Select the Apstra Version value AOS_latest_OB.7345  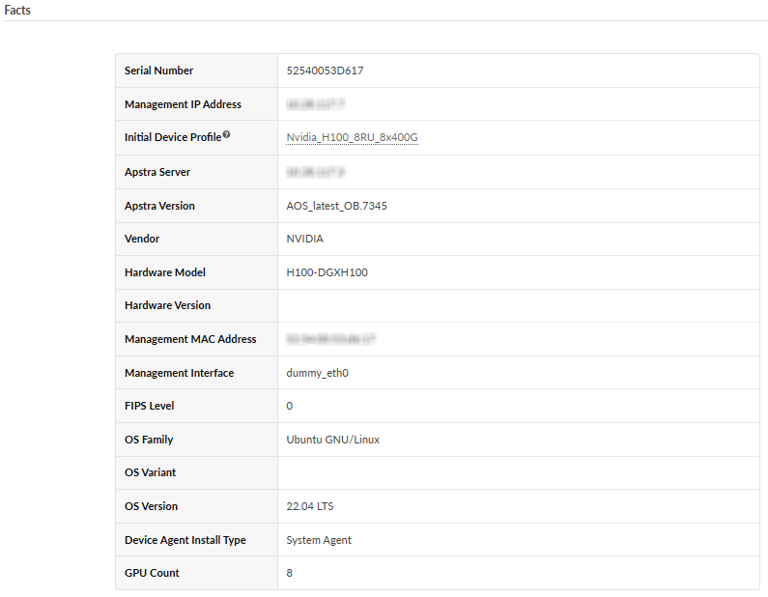coord(336,206)
